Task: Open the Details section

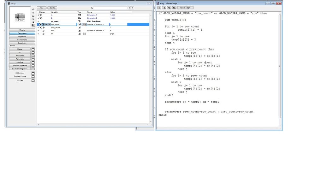Action: [x=22, y=30]
